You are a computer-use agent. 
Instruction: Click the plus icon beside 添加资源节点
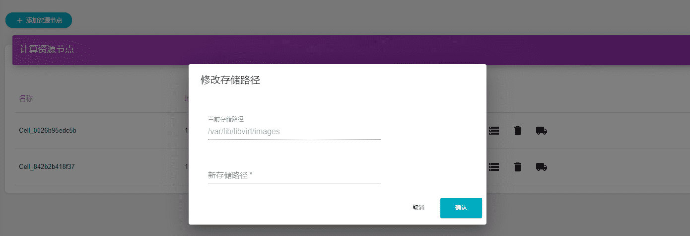tap(20, 20)
